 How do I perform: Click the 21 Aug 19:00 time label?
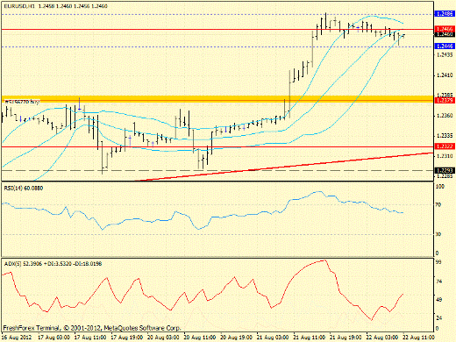coord(346,338)
